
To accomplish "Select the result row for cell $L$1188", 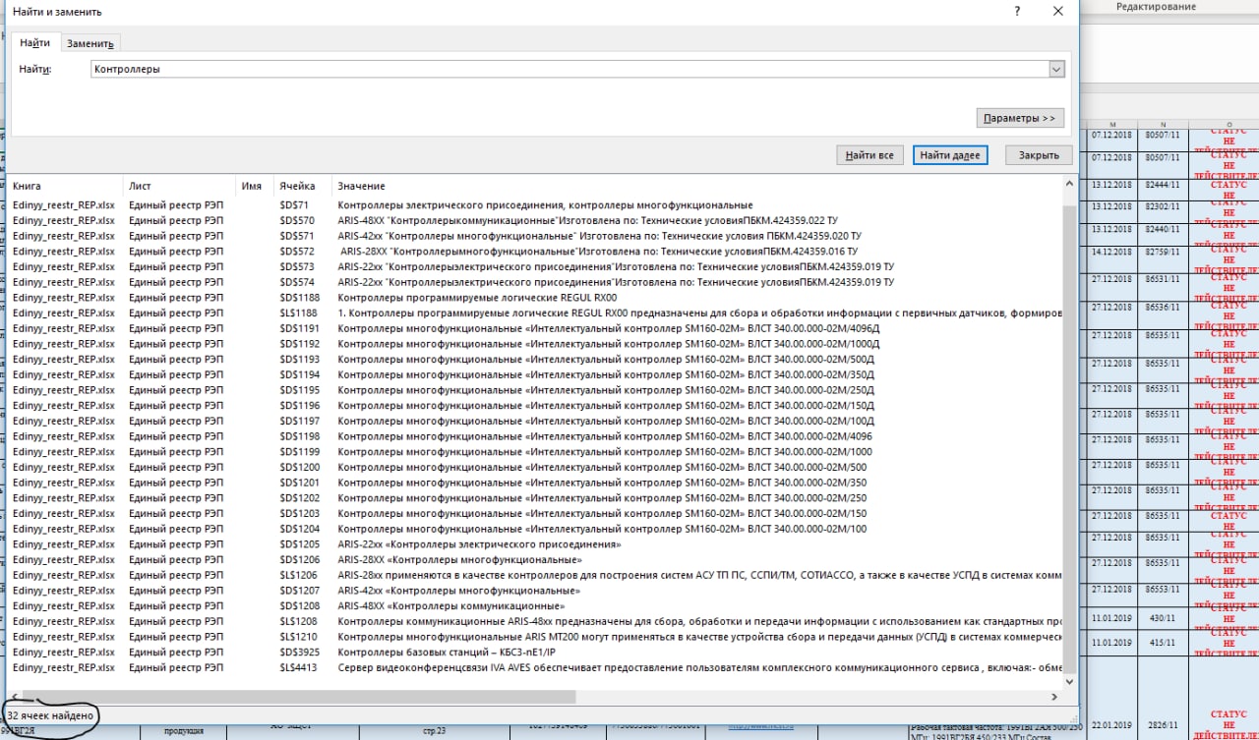I will 536,313.
